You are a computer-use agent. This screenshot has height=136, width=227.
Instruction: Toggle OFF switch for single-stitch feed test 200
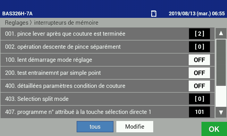coord(199,73)
